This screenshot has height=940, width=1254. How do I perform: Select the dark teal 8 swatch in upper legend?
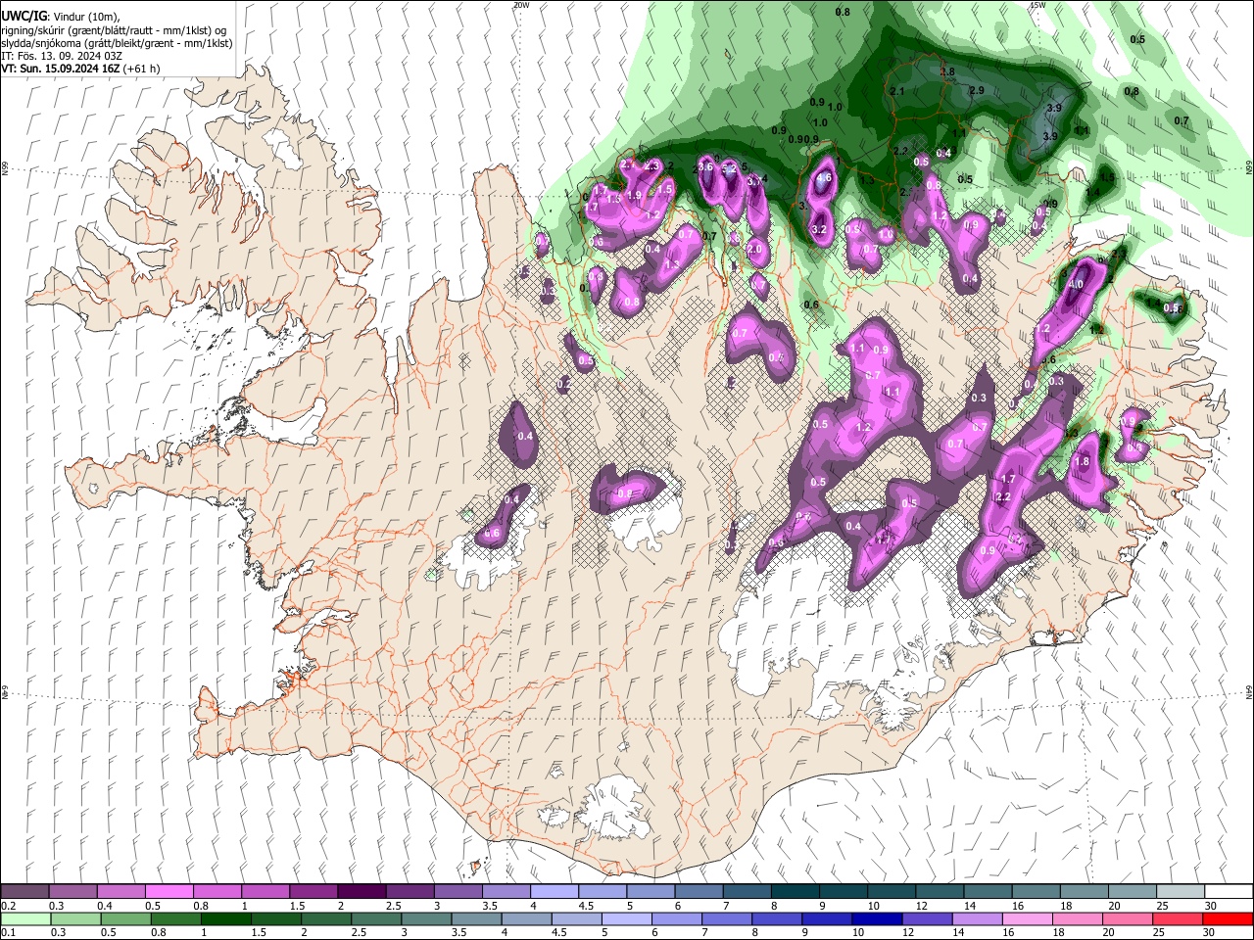(x=795, y=892)
